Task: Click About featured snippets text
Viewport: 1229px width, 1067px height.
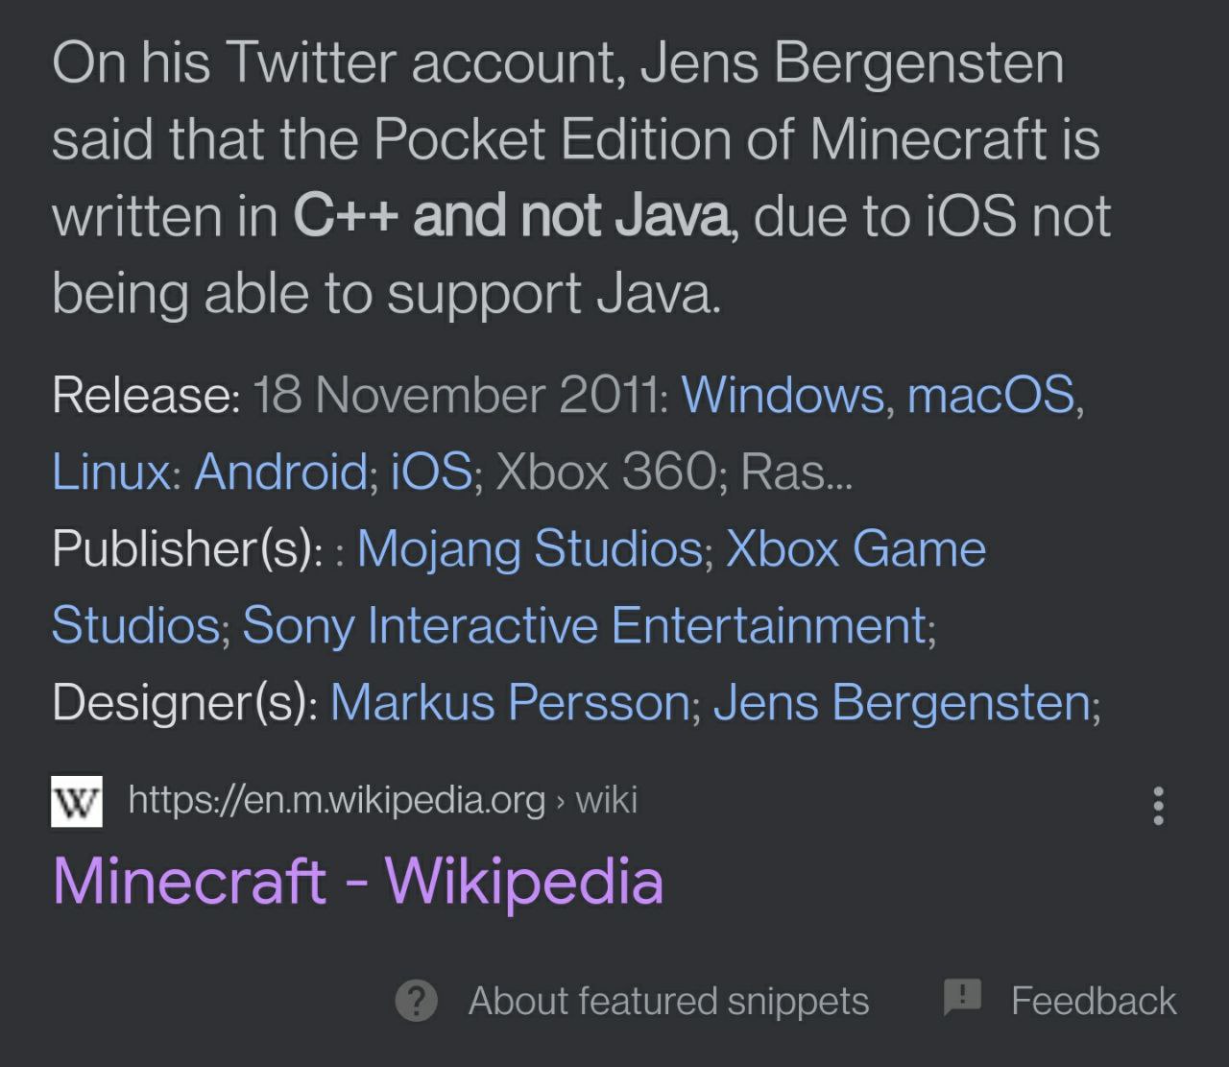Action: (x=668, y=1001)
